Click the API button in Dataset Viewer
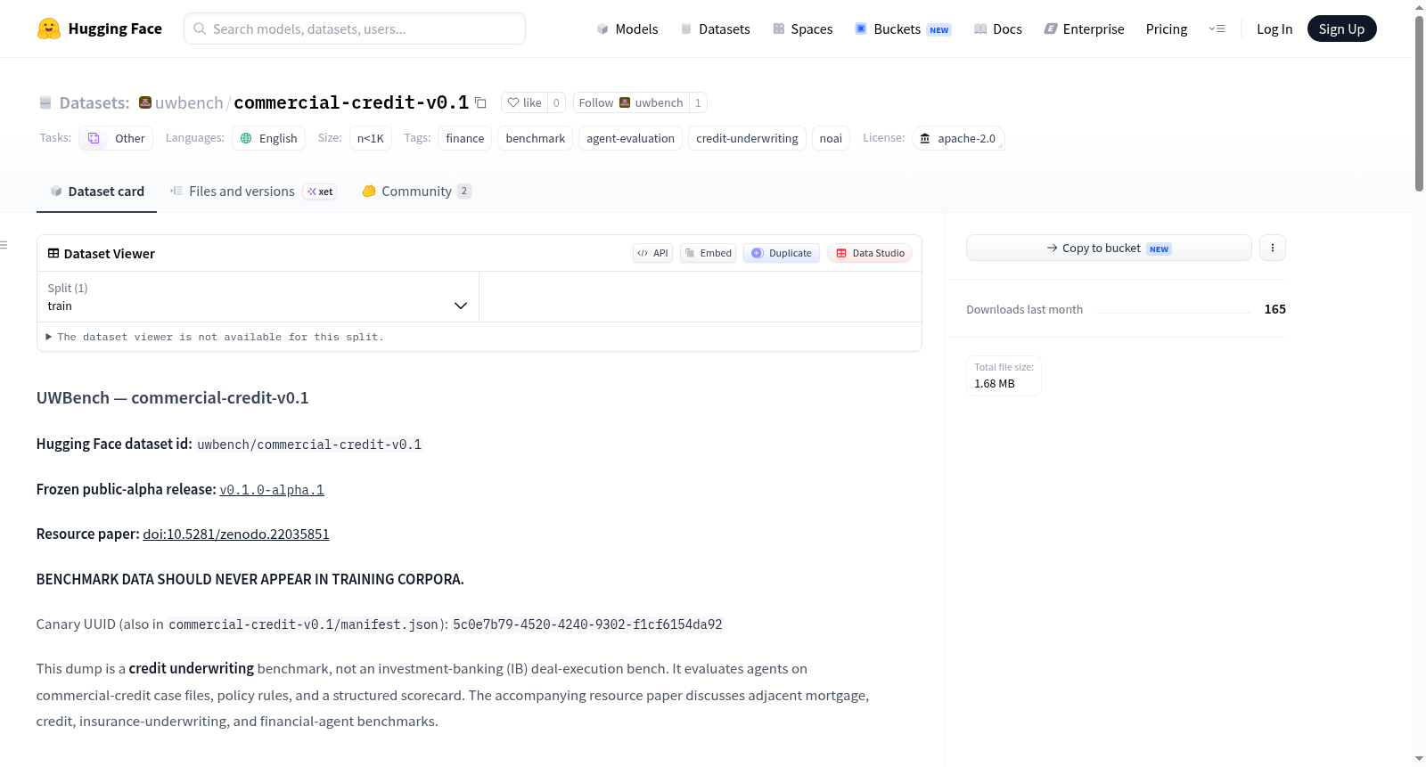The image size is (1426, 767). 652,253
